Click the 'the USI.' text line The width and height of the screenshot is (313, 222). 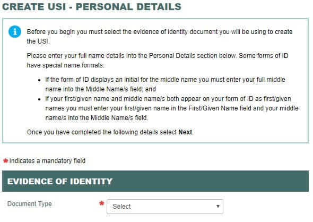(x=38, y=41)
